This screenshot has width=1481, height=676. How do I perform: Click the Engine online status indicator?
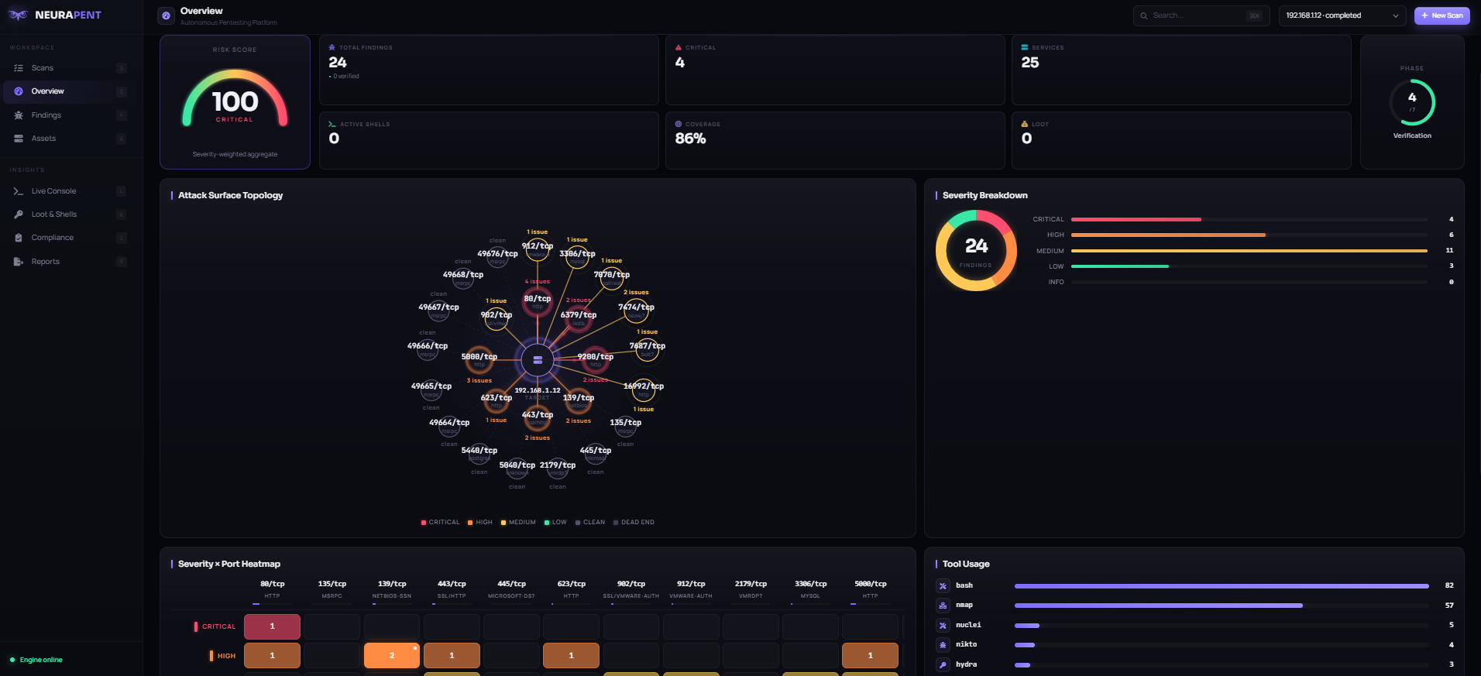36,661
